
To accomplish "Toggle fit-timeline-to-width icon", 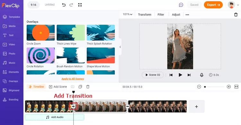I will tap(236, 87).
